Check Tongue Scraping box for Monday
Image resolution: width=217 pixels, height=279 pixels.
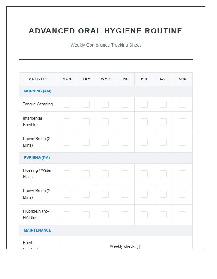pos(67,104)
